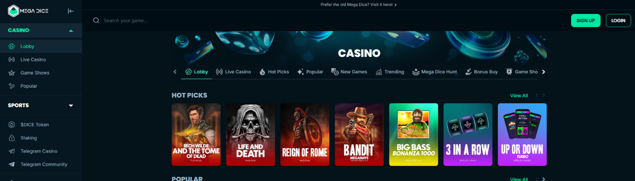Screen dimensions: 635x181
Task: Click the Mega Dice logo
Action: (28, 11)
